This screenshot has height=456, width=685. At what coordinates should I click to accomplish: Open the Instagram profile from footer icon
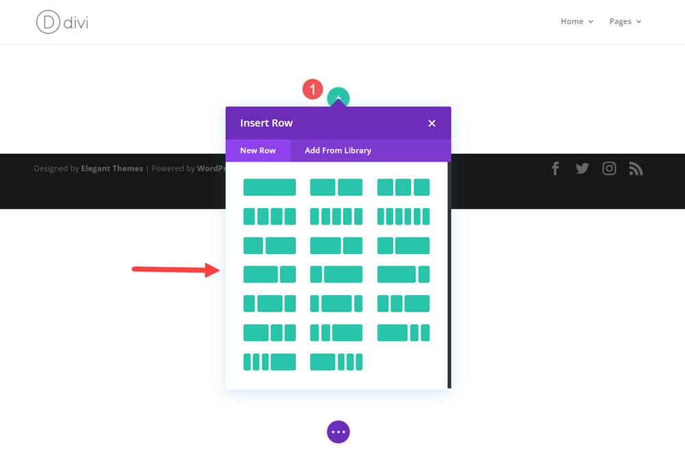(x=609, y=168)
